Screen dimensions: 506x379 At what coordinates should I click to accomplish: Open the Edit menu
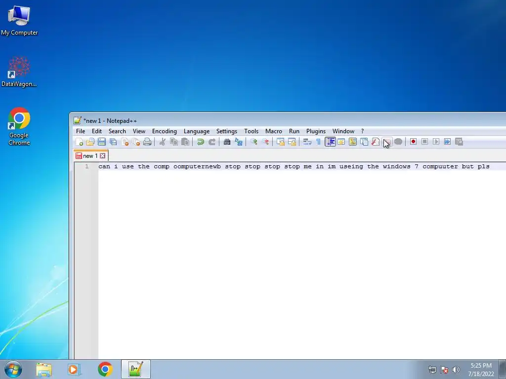(x=96, y=131)
